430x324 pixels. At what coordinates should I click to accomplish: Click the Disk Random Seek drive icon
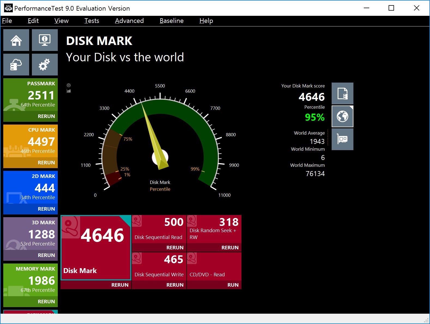click(192, 221)
